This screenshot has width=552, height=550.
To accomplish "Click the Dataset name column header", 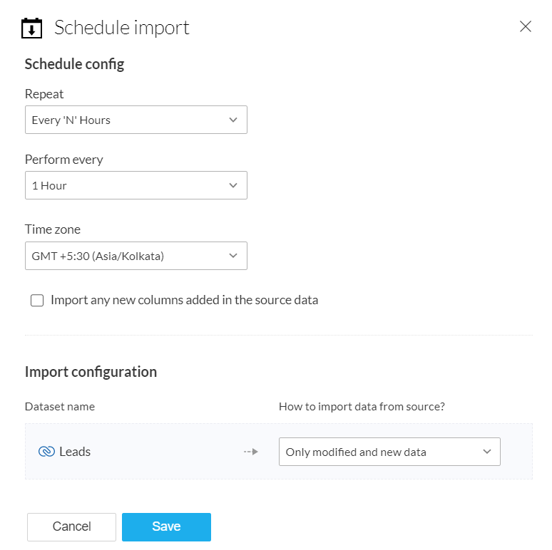I will click(x=60, y=407).
